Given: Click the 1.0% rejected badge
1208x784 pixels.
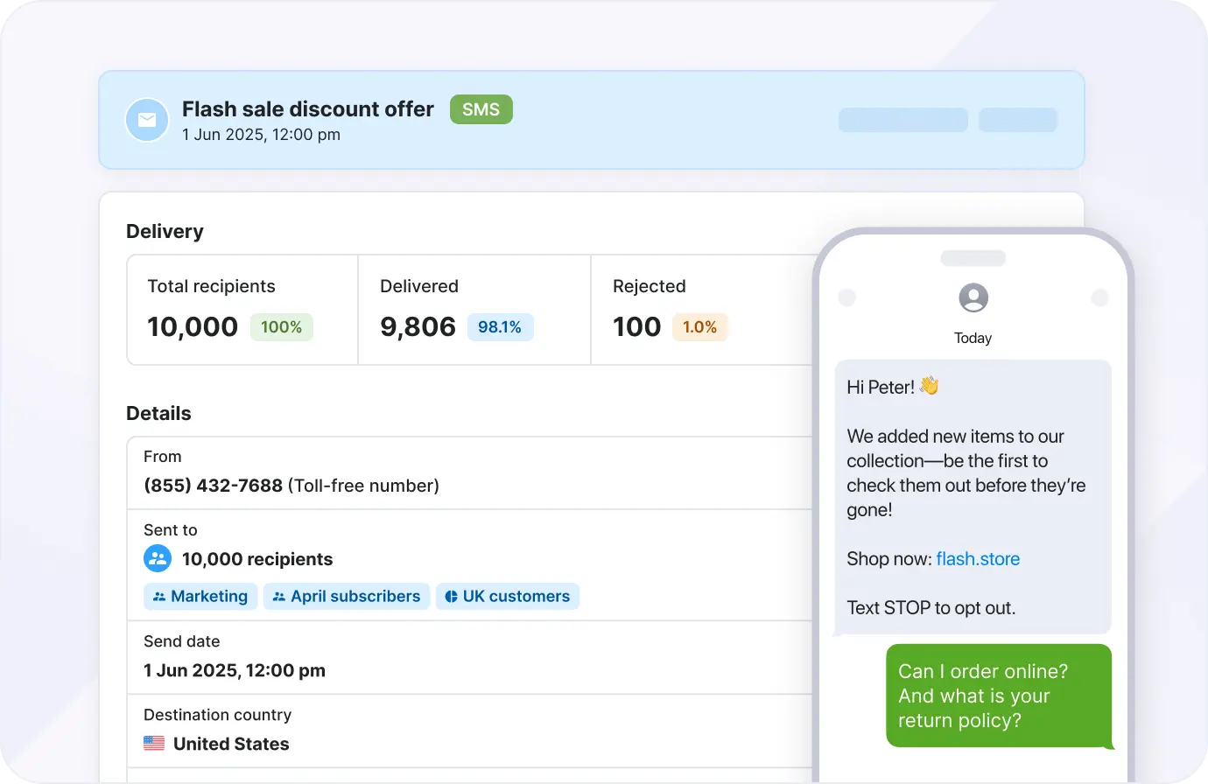Looking at the screenshot, I should (699, 327).
